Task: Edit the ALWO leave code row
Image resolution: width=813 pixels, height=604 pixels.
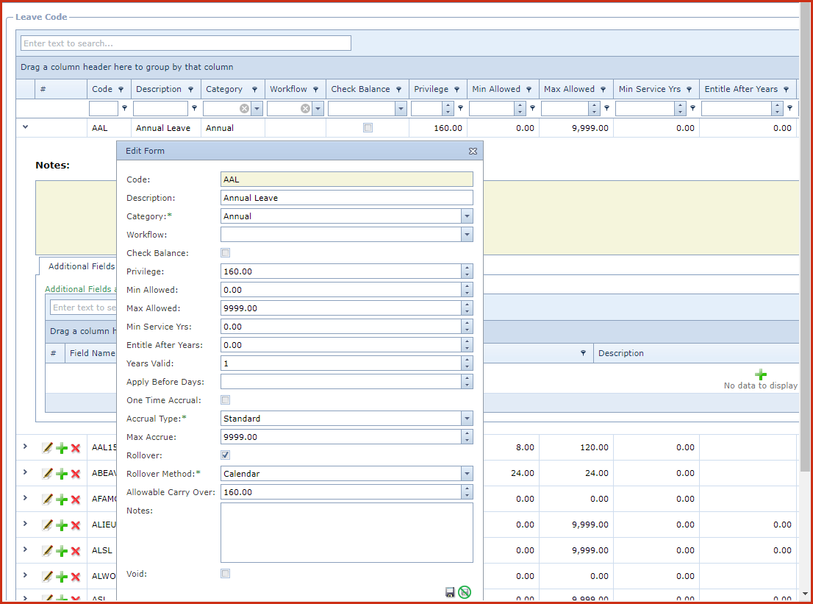Action: [47, 577]
